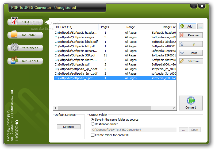The image size is (215, 150).
Task: Click the Help&About people icon
Action: click(x=14, y=60)
